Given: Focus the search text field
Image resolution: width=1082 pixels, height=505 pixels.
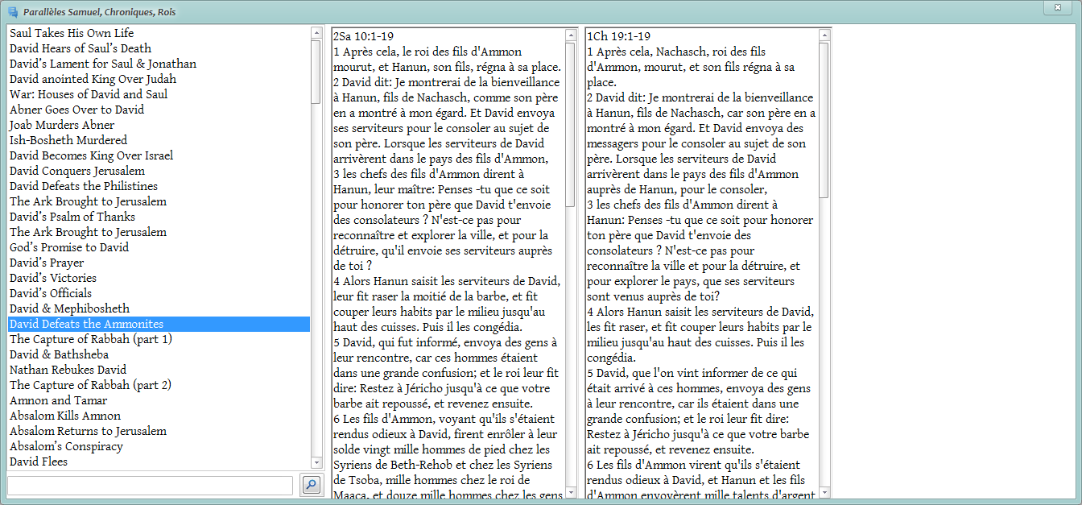Looking at the screenshot, I should click(x=150, y=485).
